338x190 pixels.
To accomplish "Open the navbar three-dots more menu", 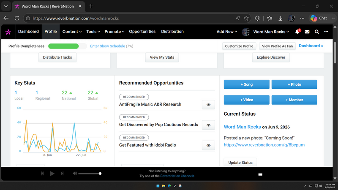I will [x=326, y=31].
